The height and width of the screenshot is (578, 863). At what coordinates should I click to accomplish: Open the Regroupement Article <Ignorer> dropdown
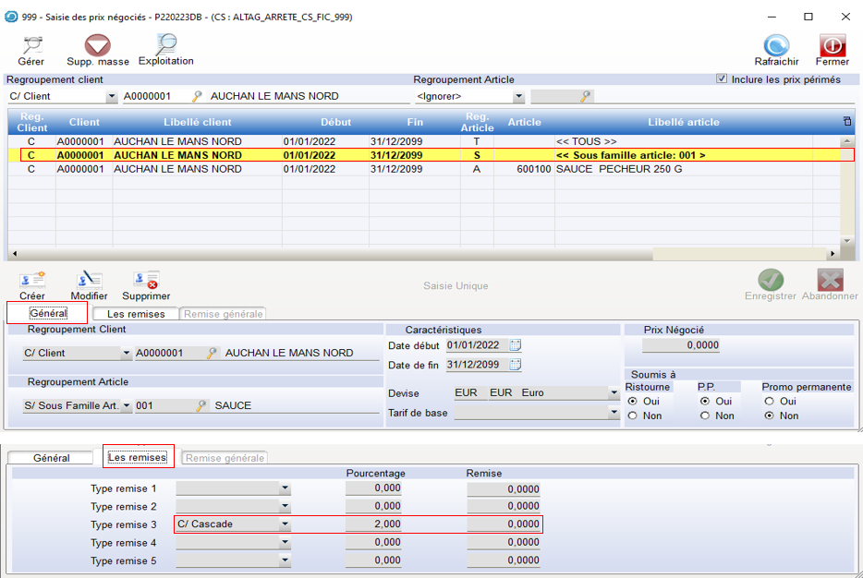click(518, 96)
